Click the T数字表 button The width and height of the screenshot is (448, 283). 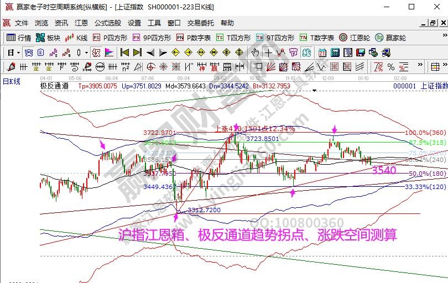pyautogui.click(x=316, y=38)
